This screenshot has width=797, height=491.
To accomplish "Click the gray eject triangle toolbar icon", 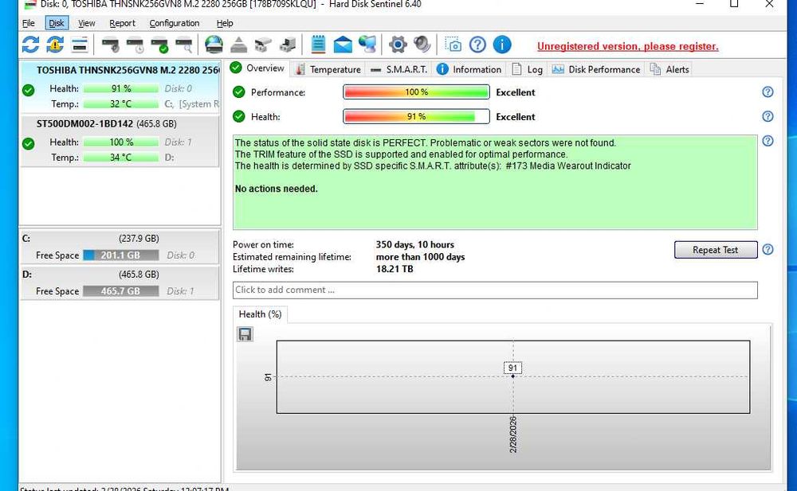I will pyautogui.click(x=238, y=45).
